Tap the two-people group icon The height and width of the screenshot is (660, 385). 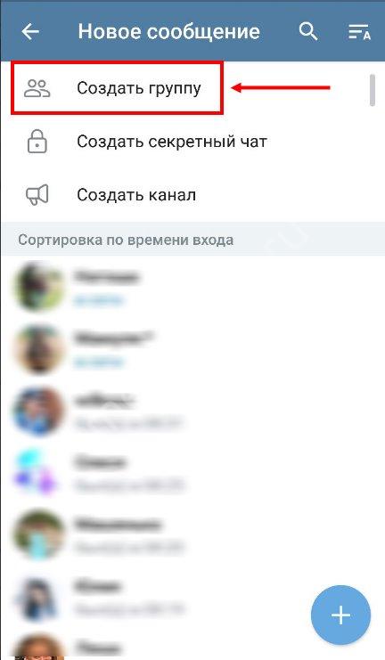37,88
